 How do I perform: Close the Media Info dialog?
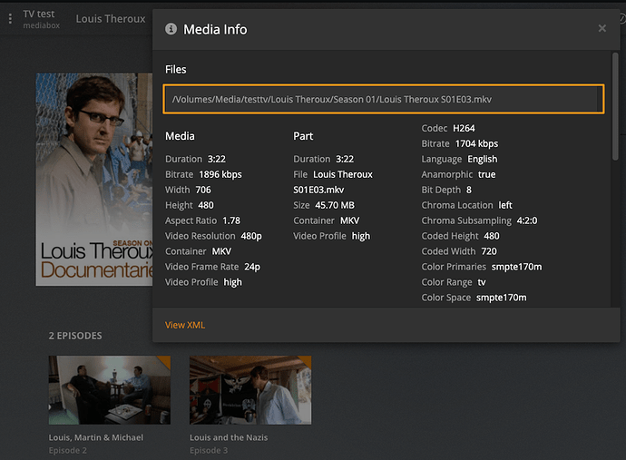tap(602, 29)
